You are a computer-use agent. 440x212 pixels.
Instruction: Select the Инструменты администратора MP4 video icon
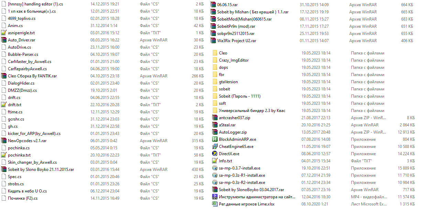point(215,197)
